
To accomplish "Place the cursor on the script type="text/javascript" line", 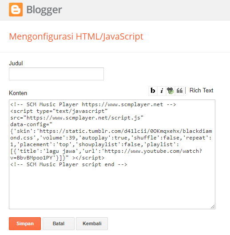I will [59, 111].
